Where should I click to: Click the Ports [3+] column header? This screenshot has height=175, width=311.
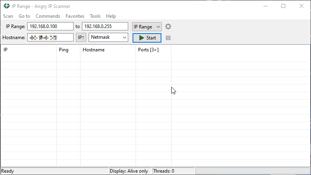[x=153, y=50]
